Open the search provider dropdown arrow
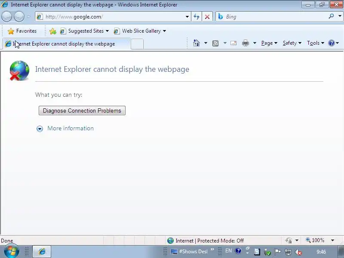The height and width of the screenshot is (258, 344). (x=340, y=16)
